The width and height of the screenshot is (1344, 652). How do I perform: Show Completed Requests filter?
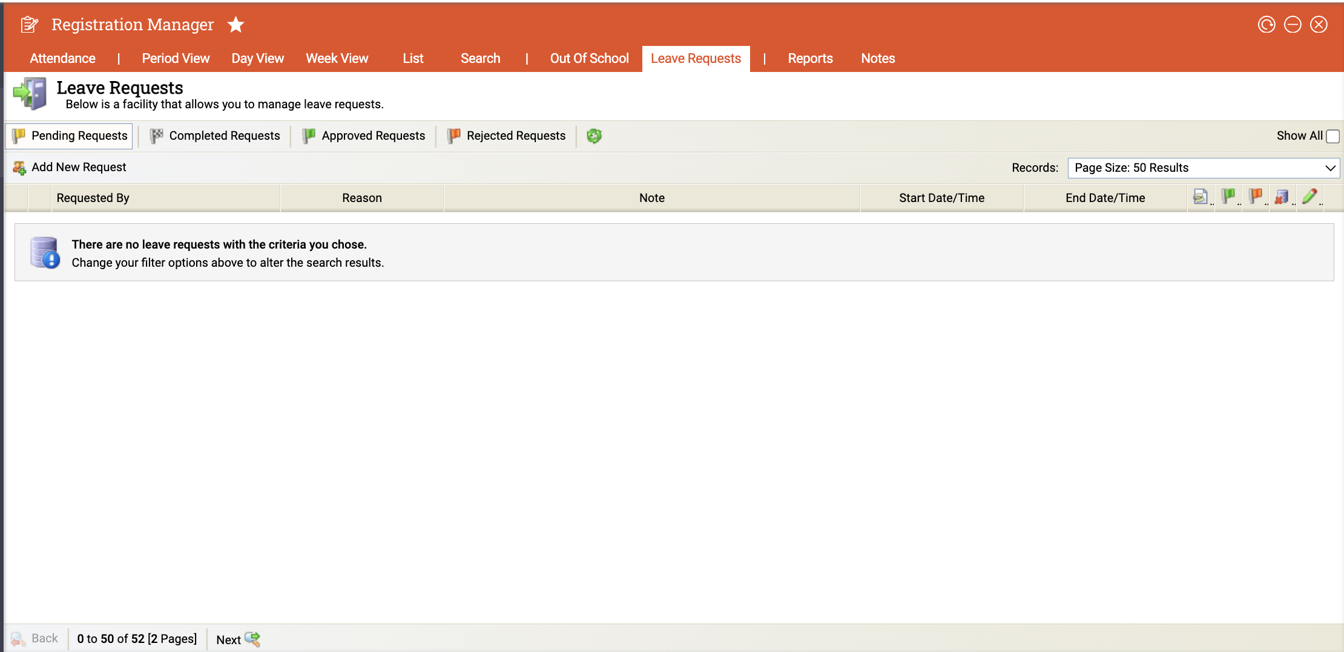click(x=215, y=136)
